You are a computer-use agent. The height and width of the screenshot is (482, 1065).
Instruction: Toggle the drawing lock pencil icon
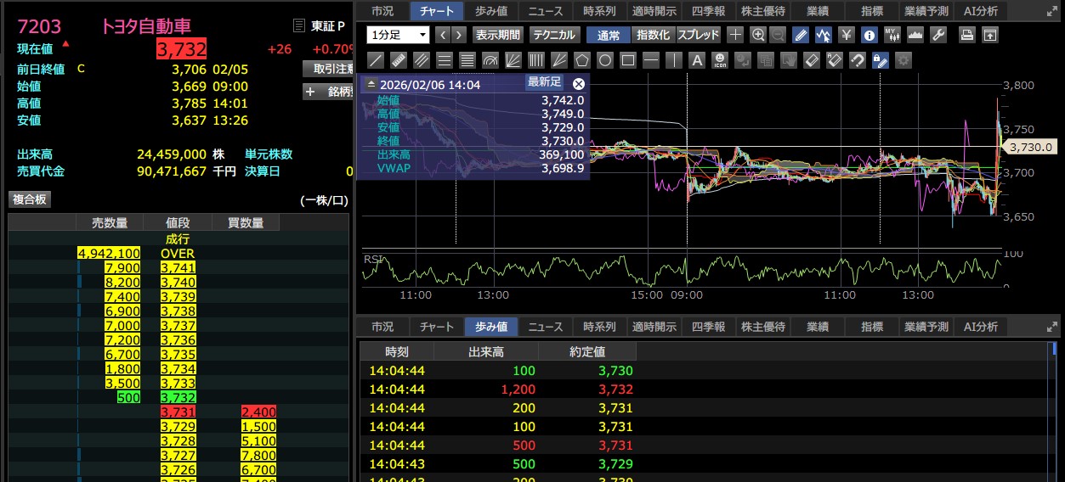pyautogui.click(x=881, y=60)
